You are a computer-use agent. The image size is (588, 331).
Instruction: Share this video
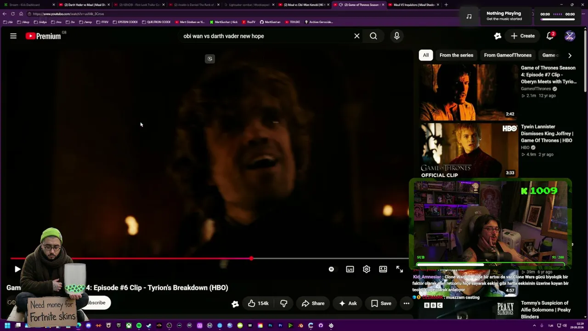313,303
